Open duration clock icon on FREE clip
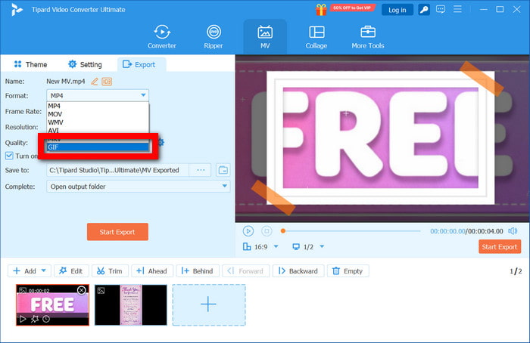This screenshot has width=530, height=343. (x=46, y=319)
